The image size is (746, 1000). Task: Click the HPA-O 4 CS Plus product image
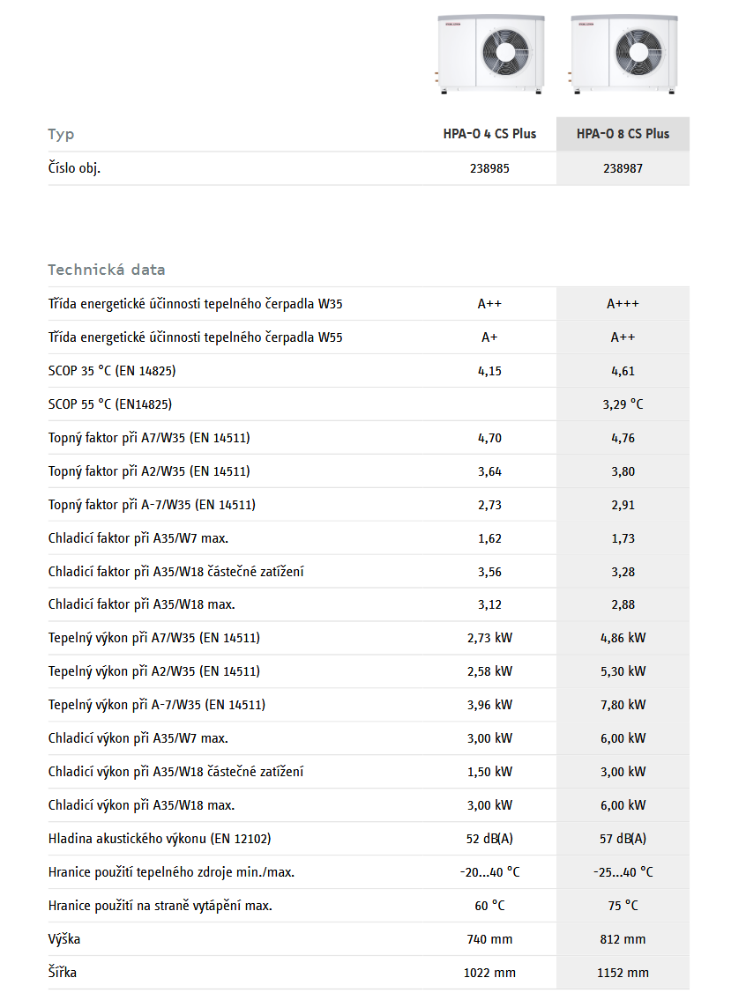489,53
